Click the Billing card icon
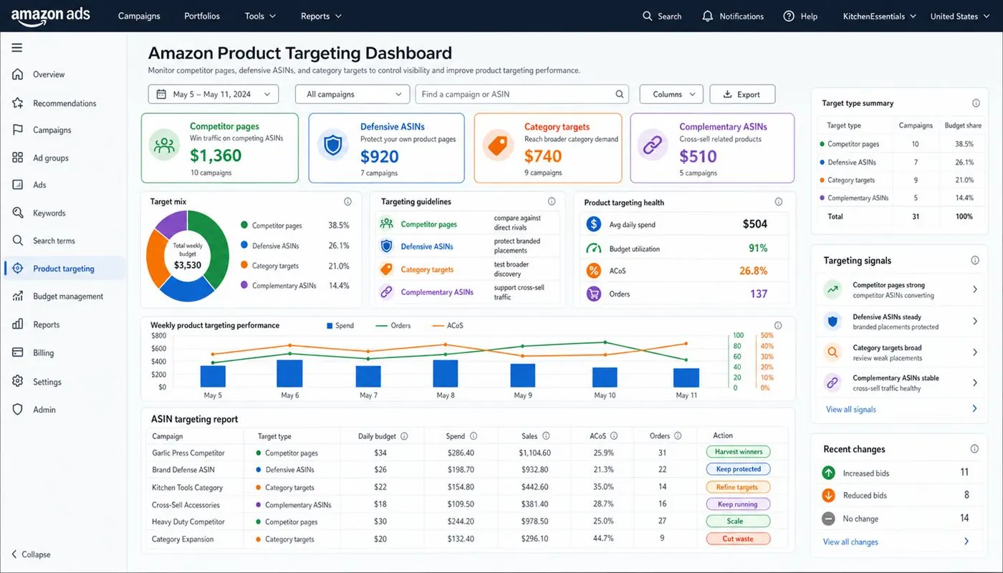 coord(18,352)
